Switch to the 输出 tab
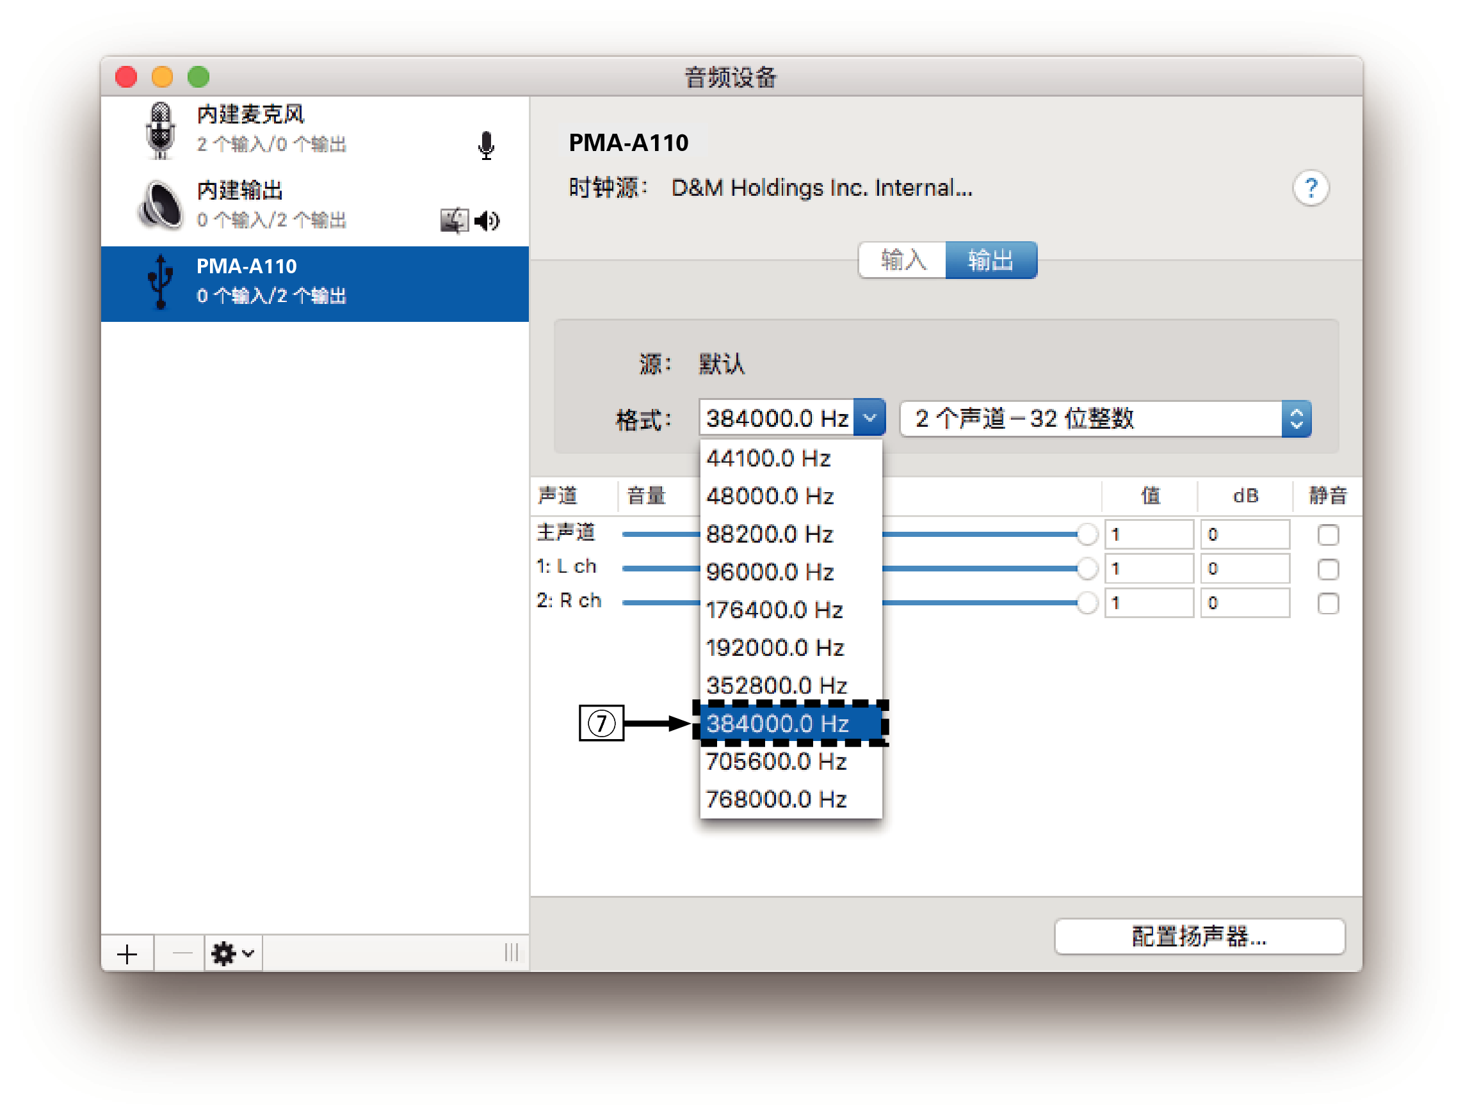1463x1116 pixels. [x=990, y=260]
